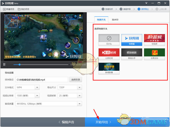
Task: Close the 快剪辑 window
Action: [x=165, y=3]
